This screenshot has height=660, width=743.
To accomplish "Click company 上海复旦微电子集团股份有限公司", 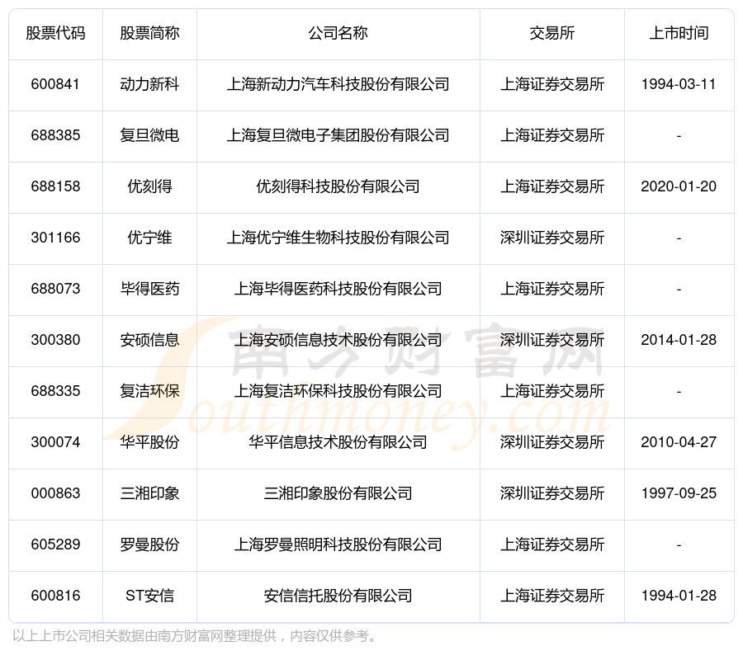I will (338, 135).
